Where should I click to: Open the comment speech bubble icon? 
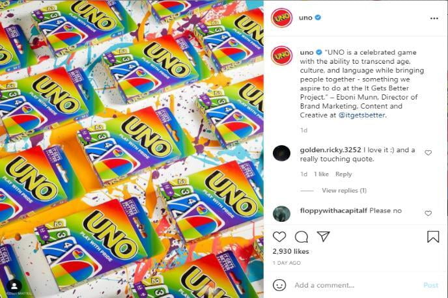pos(301,237)
